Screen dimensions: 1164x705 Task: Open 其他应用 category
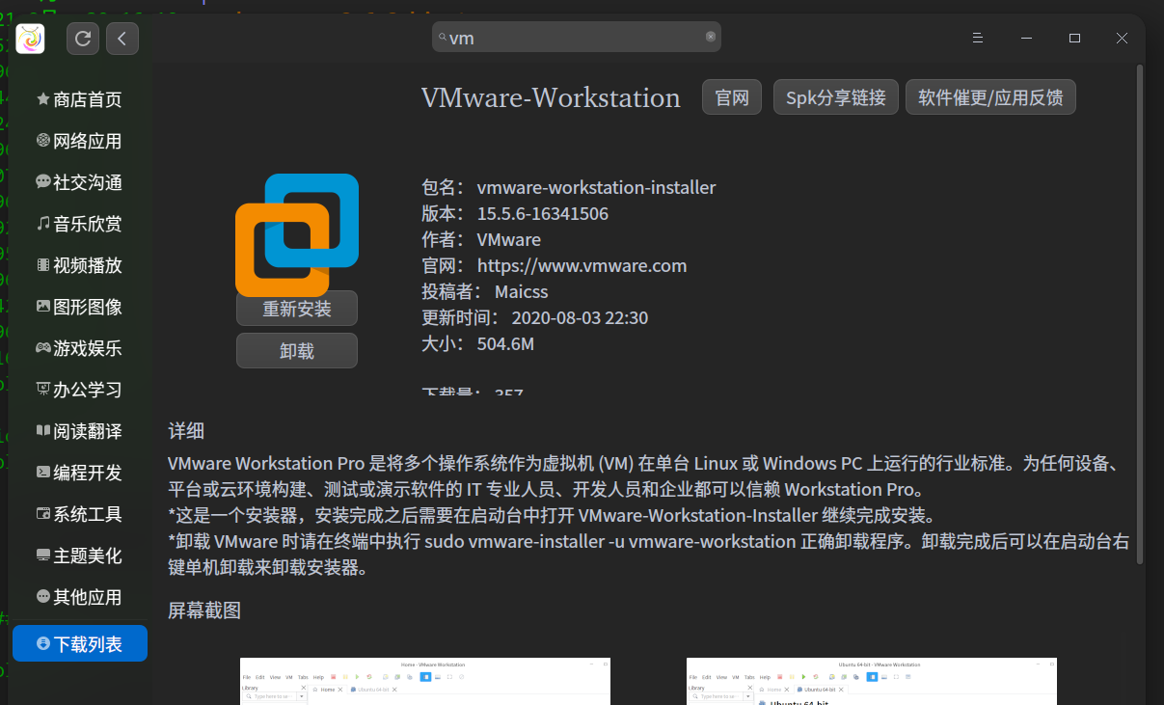coord(79,597)
